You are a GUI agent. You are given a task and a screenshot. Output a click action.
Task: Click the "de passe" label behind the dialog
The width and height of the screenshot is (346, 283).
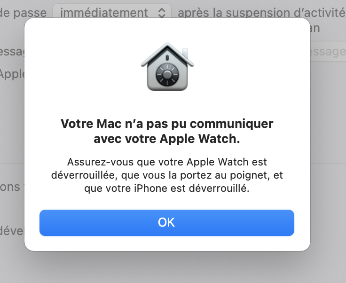coord(23,13)
